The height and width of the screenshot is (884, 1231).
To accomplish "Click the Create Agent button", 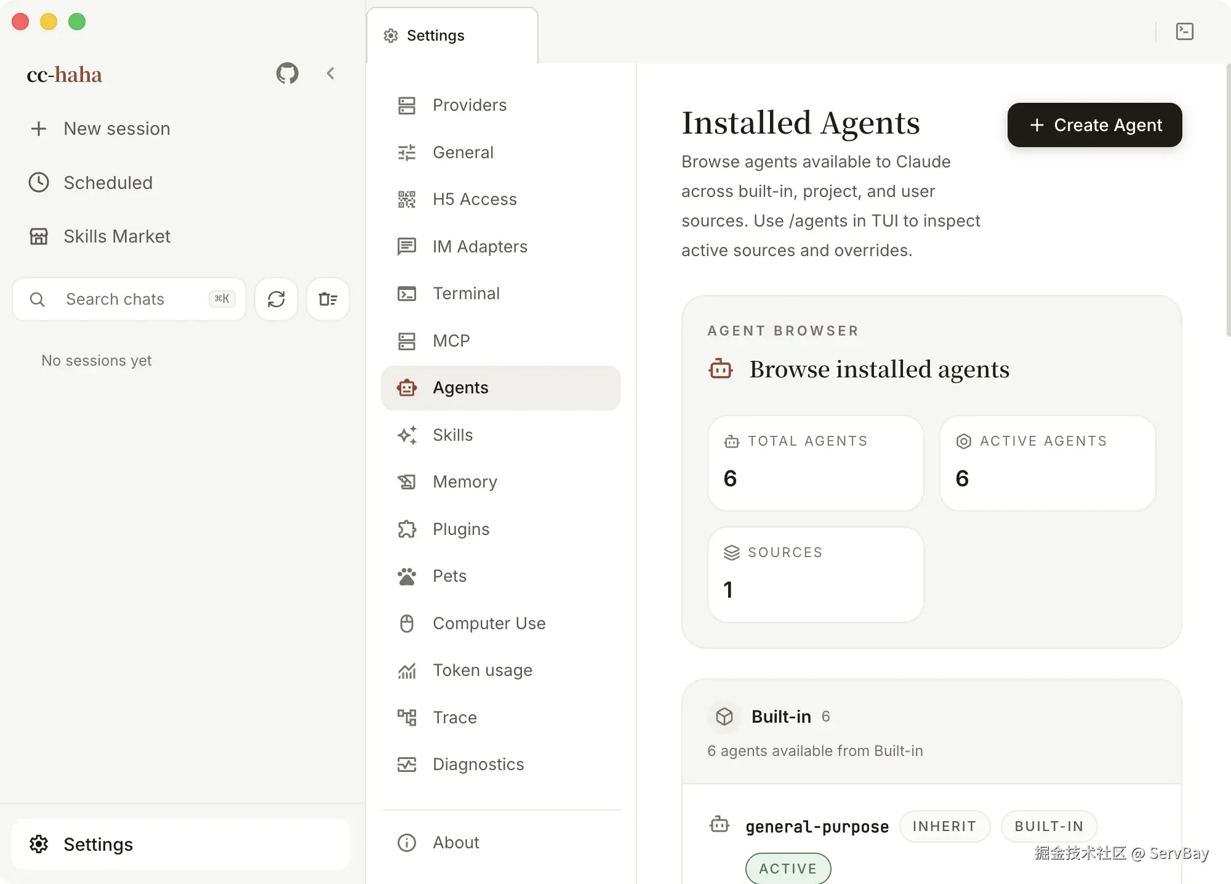I will pyautogui.click(x=1094, y=125).
